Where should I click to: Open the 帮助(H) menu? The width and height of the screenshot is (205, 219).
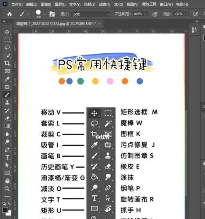(x=182, y=5)
